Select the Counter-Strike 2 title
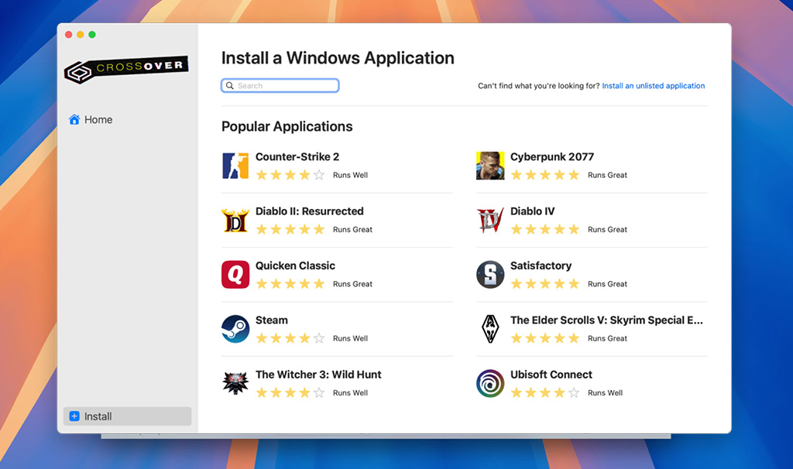Screen dimensions: 793x469 297,156
